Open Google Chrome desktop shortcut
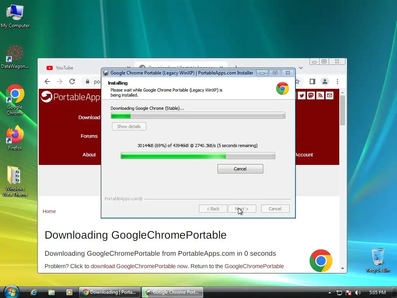This screenshot has height=298, width=397. point(15,100)
